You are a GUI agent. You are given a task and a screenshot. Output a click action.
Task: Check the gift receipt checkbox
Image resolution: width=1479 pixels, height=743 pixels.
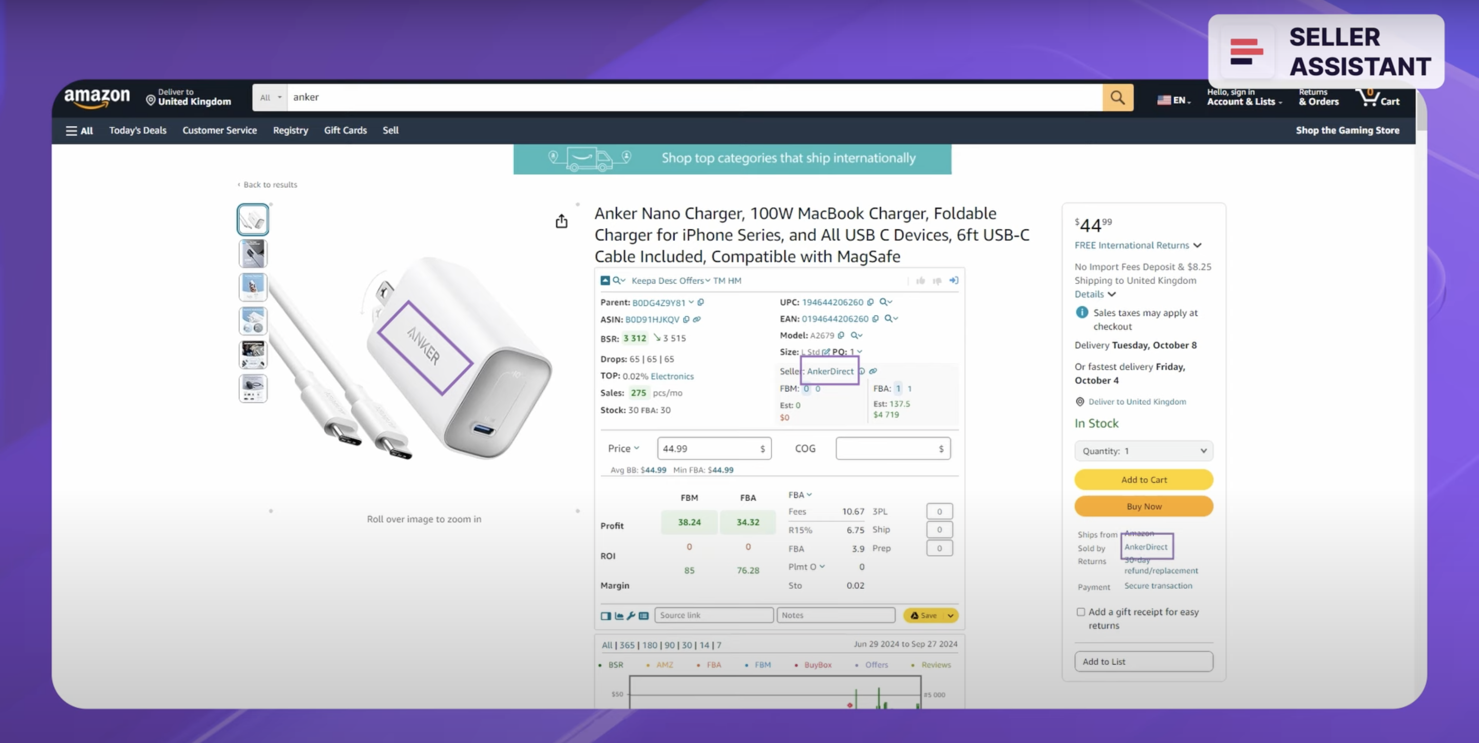pyautogui.click(x=1080, y=612)
